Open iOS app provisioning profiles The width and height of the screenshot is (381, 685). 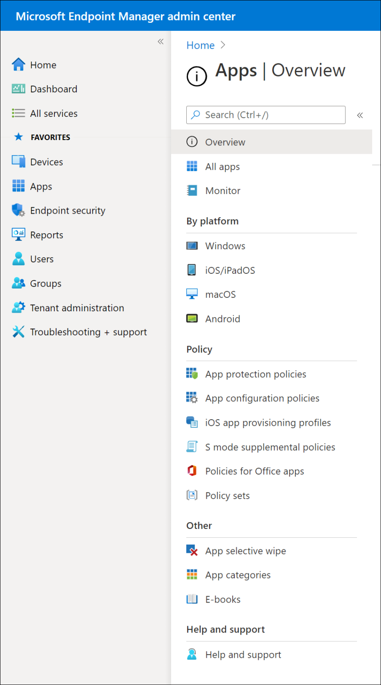coord(267,422)
